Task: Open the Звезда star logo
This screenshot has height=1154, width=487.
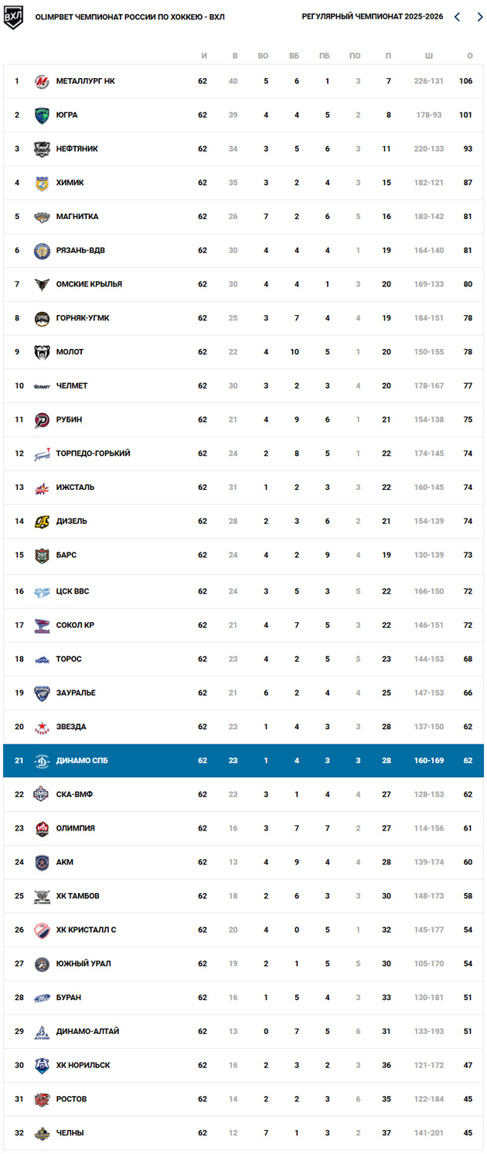Action: (42, 728)
